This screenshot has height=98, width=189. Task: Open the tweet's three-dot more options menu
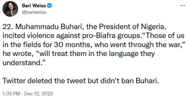click(x=183, y=6)
